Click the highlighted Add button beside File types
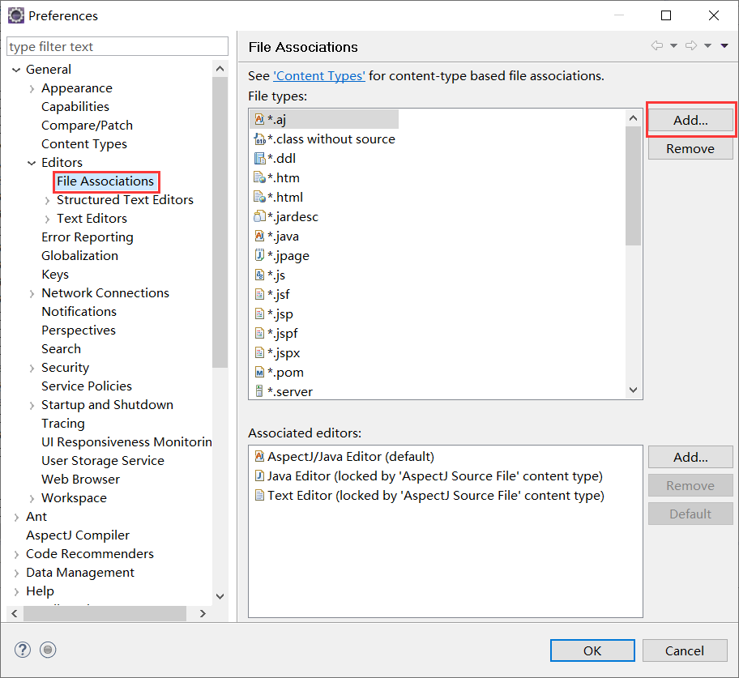Image resolution: width=739 pixels, height=678 pixels. click(x=690, y=119)
